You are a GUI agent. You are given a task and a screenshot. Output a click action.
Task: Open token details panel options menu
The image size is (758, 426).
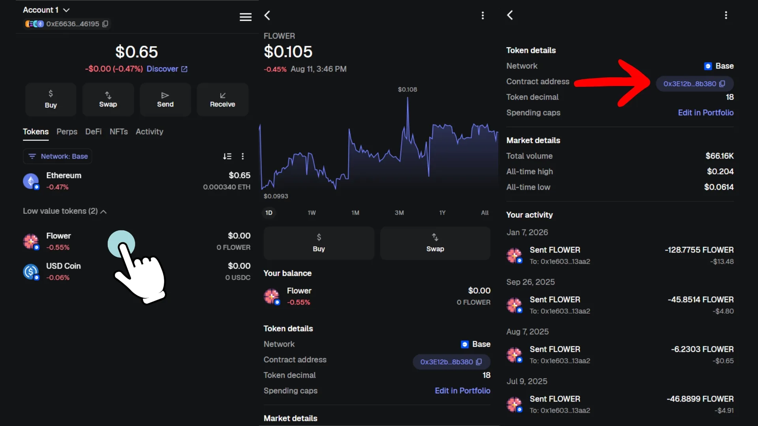pos(726,15)
